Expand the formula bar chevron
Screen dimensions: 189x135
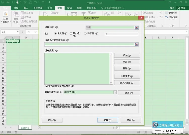pyautogui.click(x=186, y=32)
